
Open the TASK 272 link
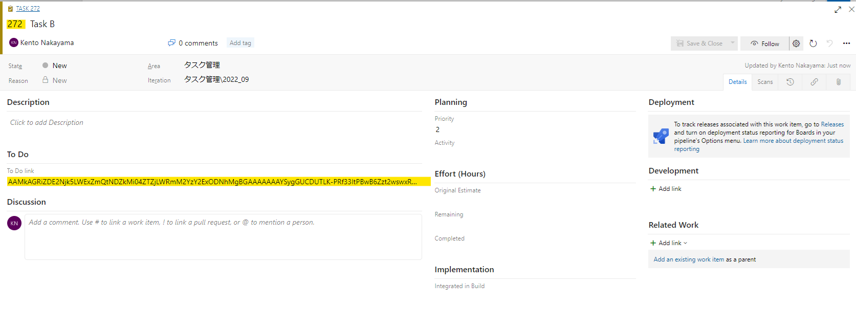(28, 9)
